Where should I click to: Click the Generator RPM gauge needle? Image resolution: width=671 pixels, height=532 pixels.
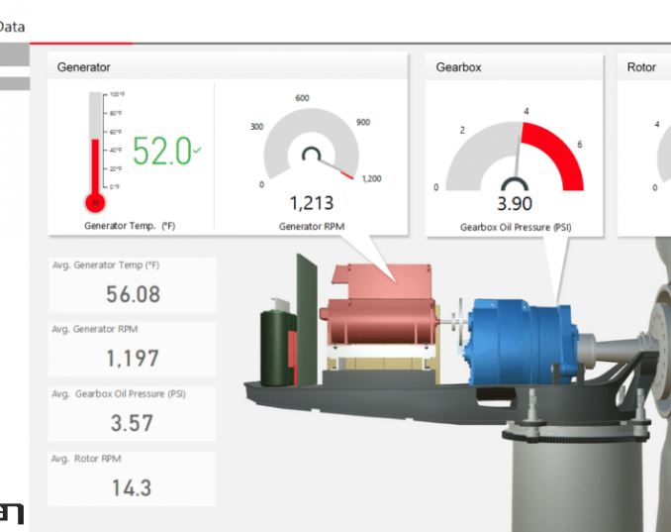coord(335,165)
